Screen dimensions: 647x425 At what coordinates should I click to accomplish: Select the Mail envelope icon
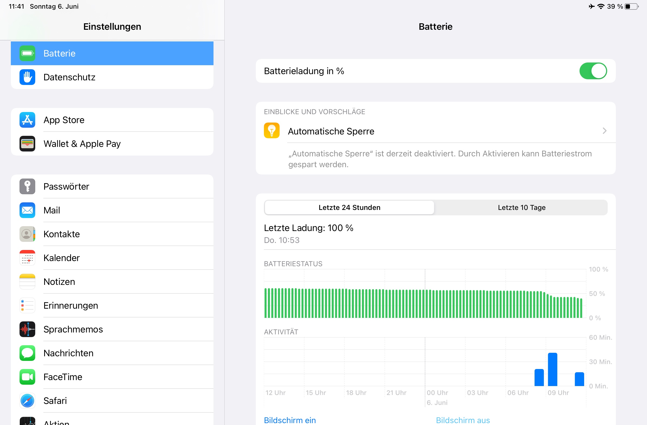coord(27,210)
